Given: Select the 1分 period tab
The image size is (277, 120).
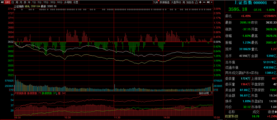Looking at the screenshot, I should tap(34, 2).
